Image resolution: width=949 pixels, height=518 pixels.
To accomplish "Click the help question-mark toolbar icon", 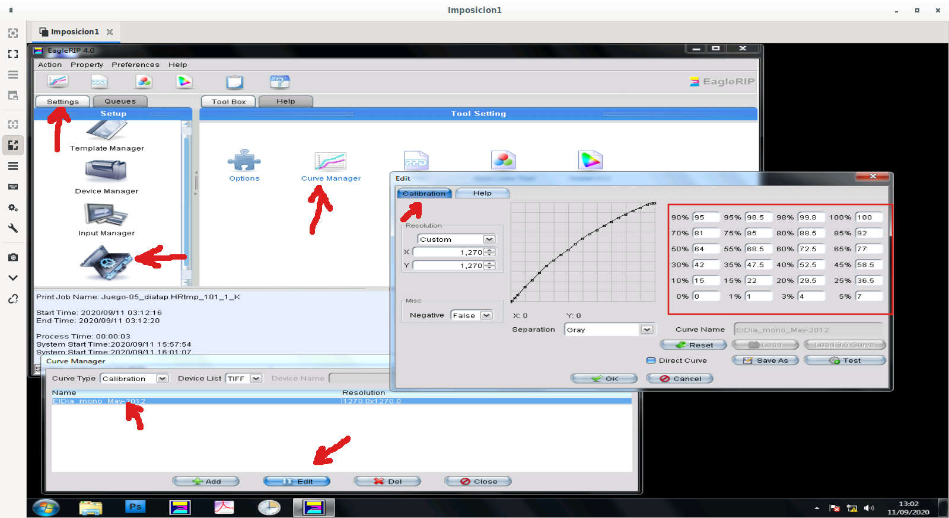I will tap(279, 82).
